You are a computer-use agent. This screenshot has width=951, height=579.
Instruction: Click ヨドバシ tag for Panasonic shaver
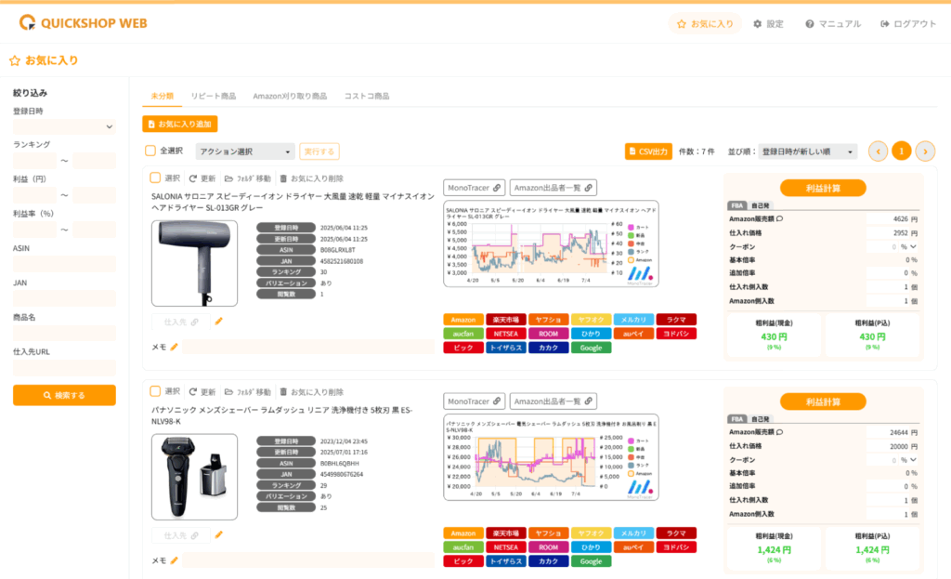(676, 547)
